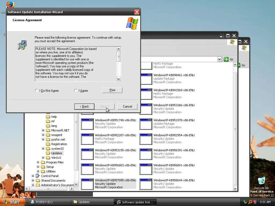The height and width of the screenshot is (206, 275).
Task: Expand the WinSxS folder node
Action: [43, 157]
